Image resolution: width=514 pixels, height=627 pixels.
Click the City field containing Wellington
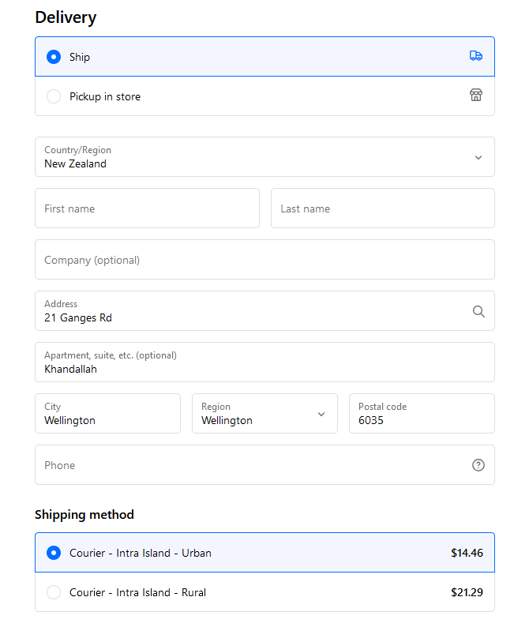[x=107, y=414]
